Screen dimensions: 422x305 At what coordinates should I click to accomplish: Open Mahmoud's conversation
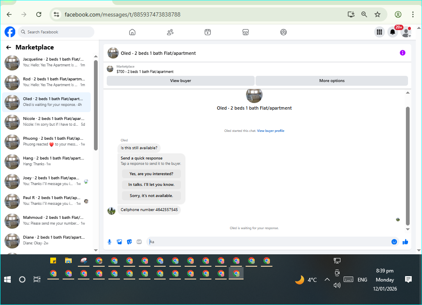tap(46, 221)
